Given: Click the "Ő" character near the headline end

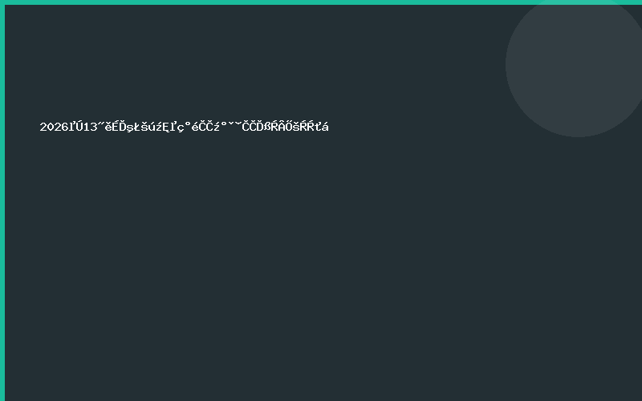Looking at the screenshot, I should coord(290,127).
